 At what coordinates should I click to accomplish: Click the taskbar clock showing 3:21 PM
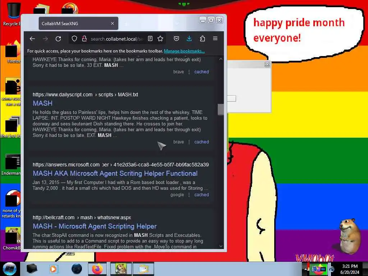point(350,269)
